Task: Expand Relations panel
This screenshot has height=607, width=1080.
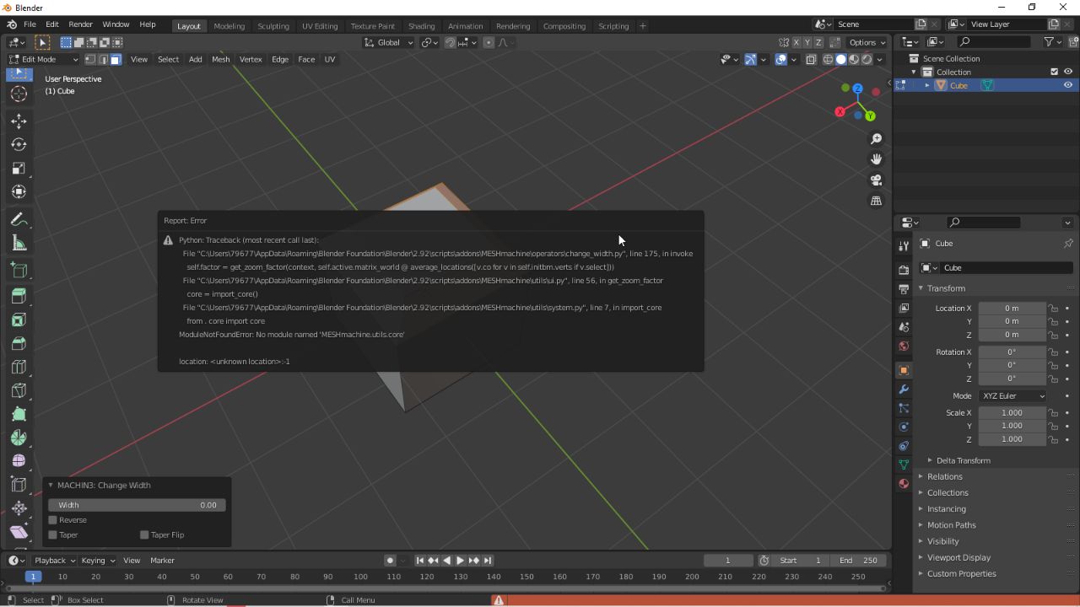Action: (x=944, y=476)
